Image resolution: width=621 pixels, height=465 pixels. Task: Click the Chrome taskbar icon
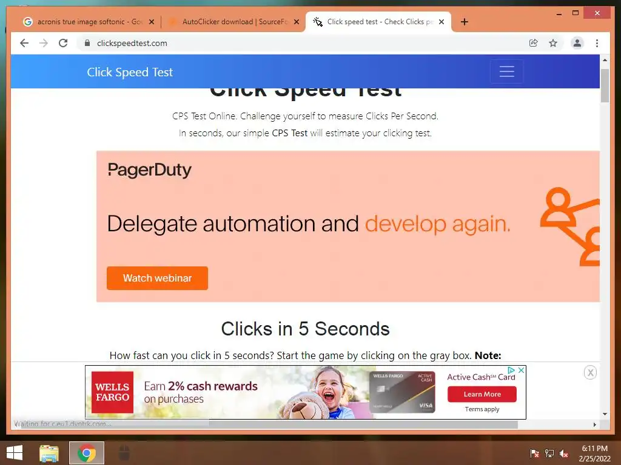[87, 453]
